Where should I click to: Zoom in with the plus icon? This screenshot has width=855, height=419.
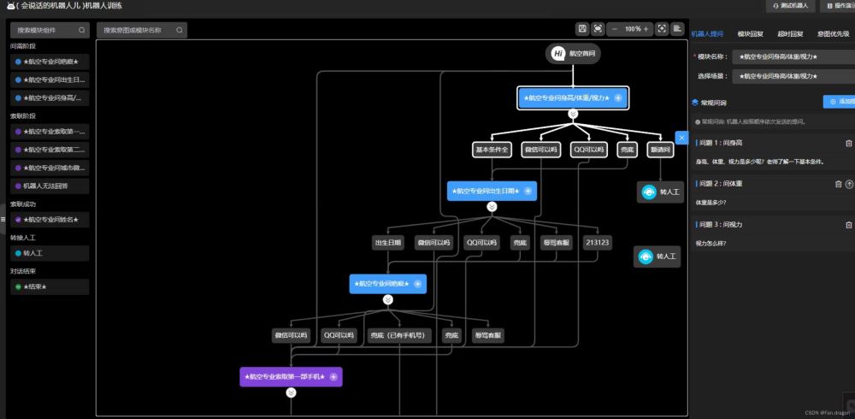[x=648, y=28]
